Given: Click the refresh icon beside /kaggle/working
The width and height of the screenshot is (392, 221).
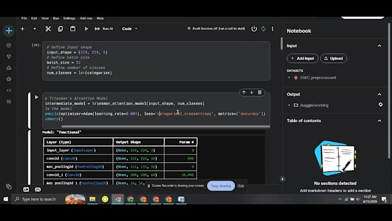Looking at the screenshot, I should click(x=380, y=104).
